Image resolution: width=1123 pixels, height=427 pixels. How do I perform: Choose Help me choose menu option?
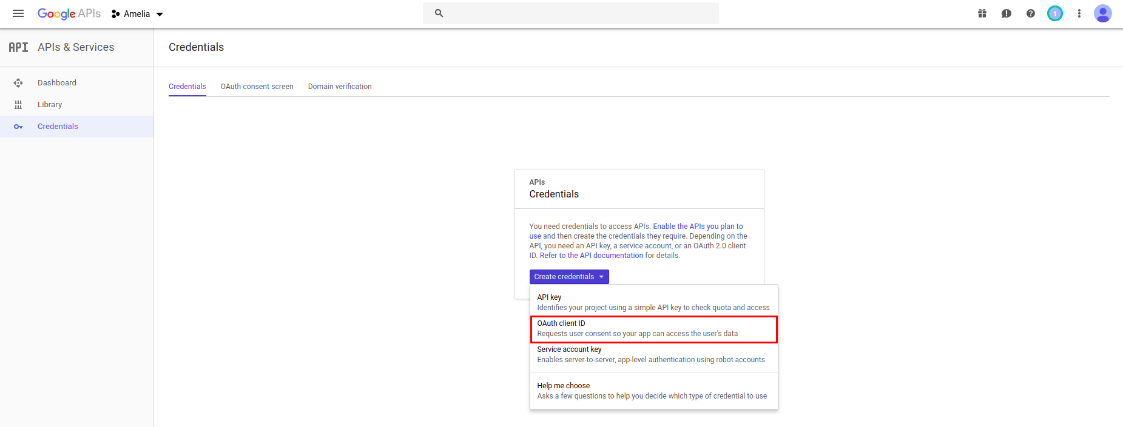coord(654,391)
